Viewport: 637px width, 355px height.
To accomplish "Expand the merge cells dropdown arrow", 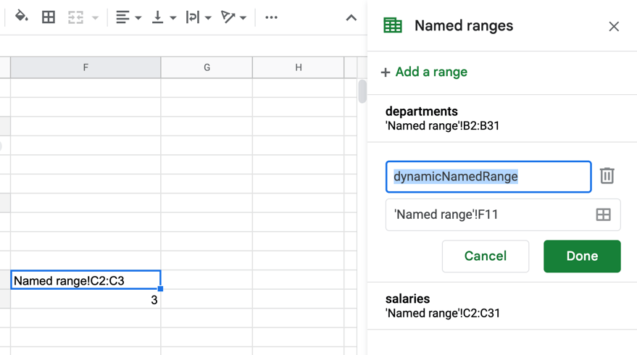I will tap(95, 18).
